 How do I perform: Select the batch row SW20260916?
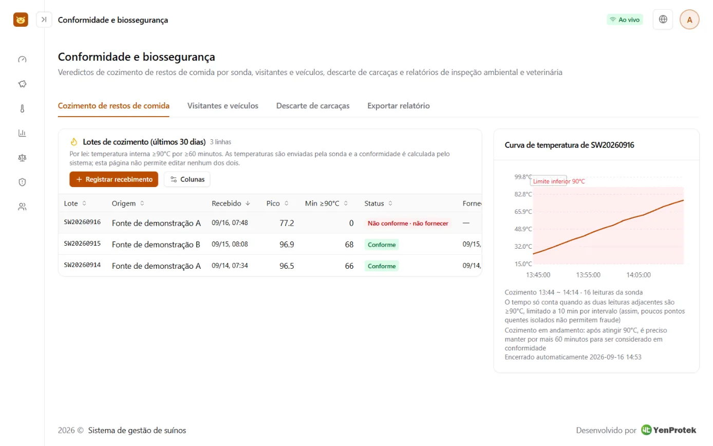click(x=270, y=223)
